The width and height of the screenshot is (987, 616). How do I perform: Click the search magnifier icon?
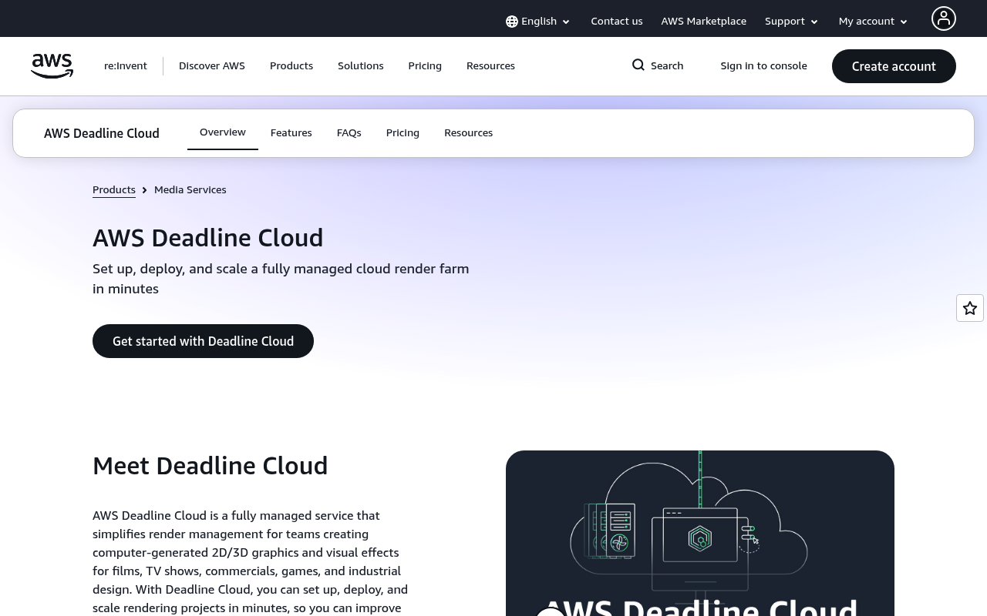point(638,65)
